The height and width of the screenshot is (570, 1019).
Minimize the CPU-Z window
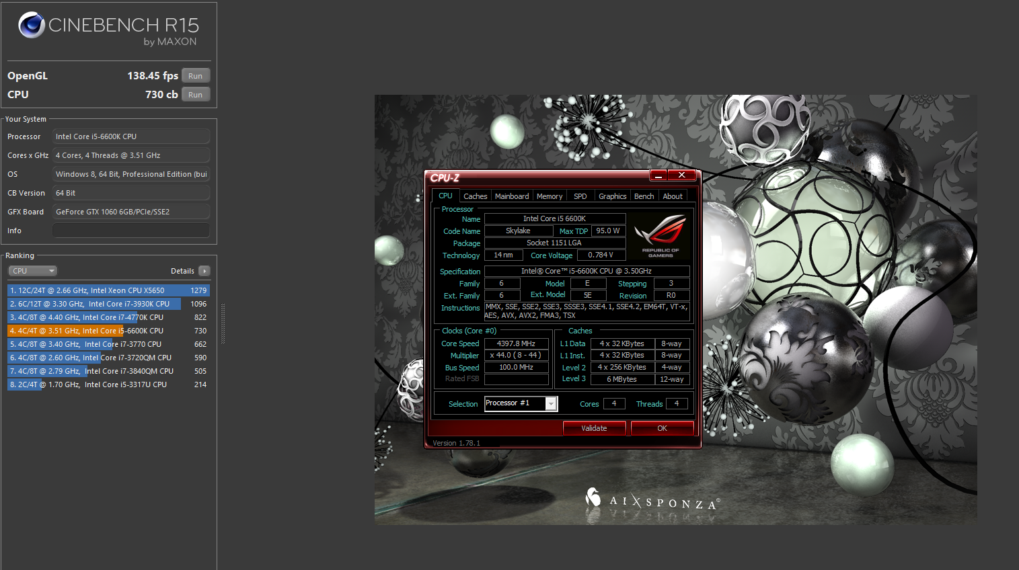658,175
